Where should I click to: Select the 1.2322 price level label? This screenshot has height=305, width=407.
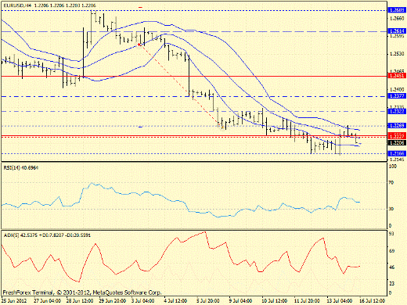click(397, 111)
